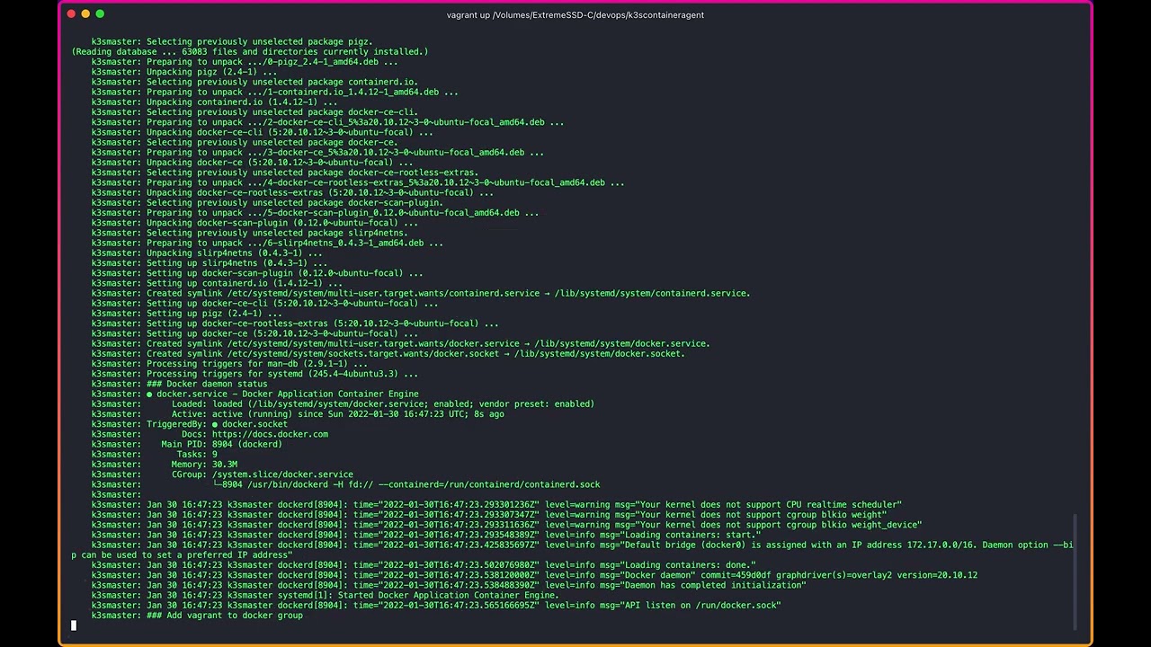Click 'Started Docker Application Container Engine' line
Image resolution: width=1151 pixels, height=647 pixels.
(326, 595)
